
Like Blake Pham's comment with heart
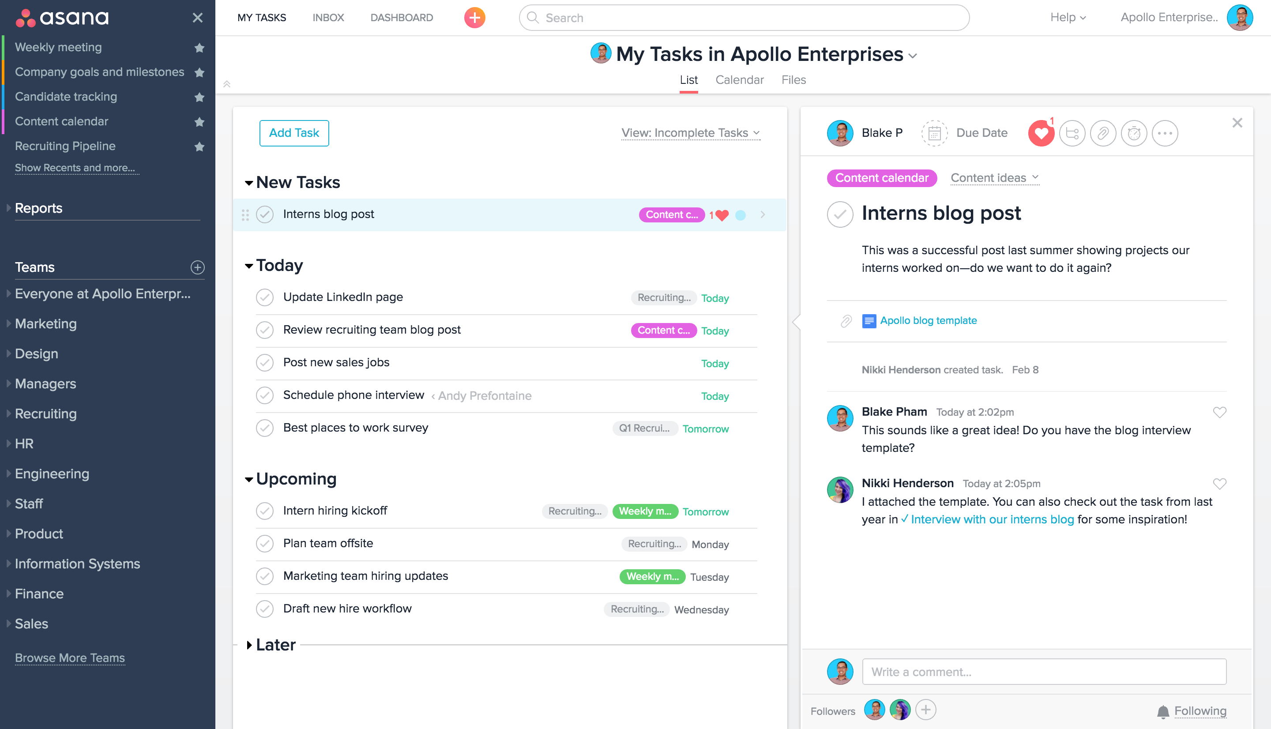coord(1219,412)
